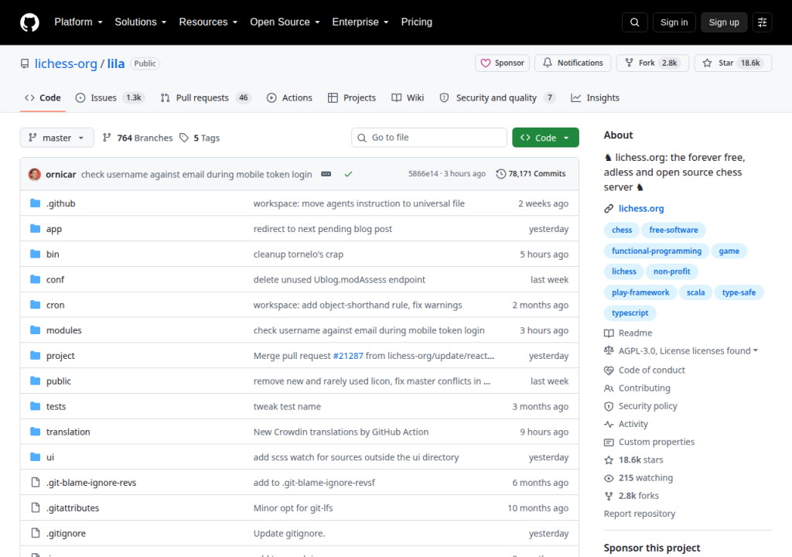
Task: Click the star icon on Star button
Action: (707, 63)
